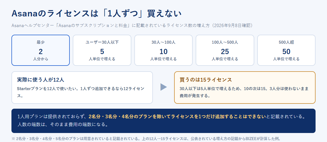
Task: Click the heading 買うのは15ライセンス
Action: (x=205, y=80)
